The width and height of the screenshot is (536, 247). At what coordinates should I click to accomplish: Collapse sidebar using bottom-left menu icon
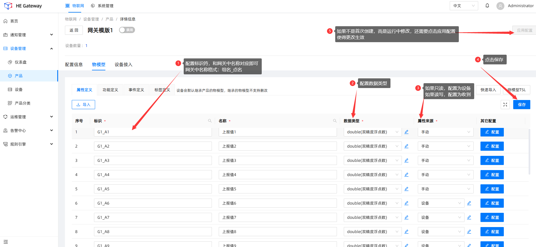click(6, 242)
